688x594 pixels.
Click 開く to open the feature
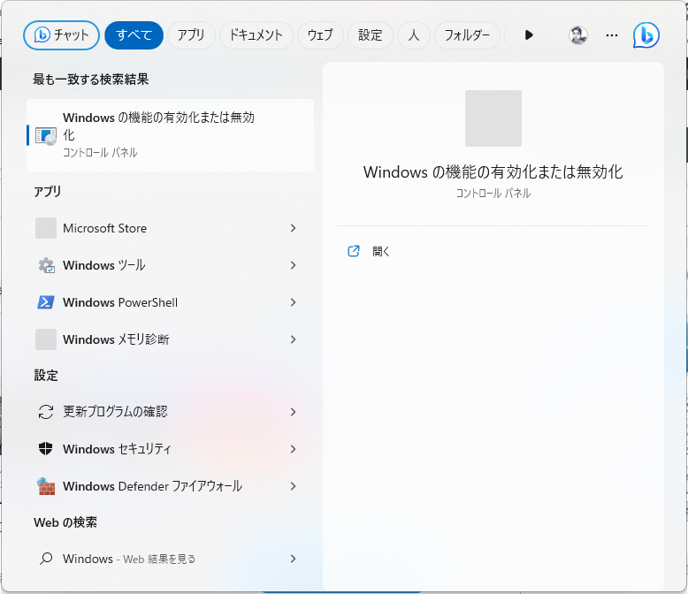tap(380, 251)
